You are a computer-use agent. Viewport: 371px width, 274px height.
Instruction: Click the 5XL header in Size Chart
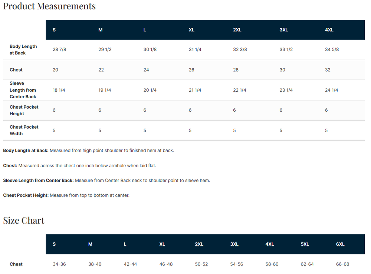(305, 244)
